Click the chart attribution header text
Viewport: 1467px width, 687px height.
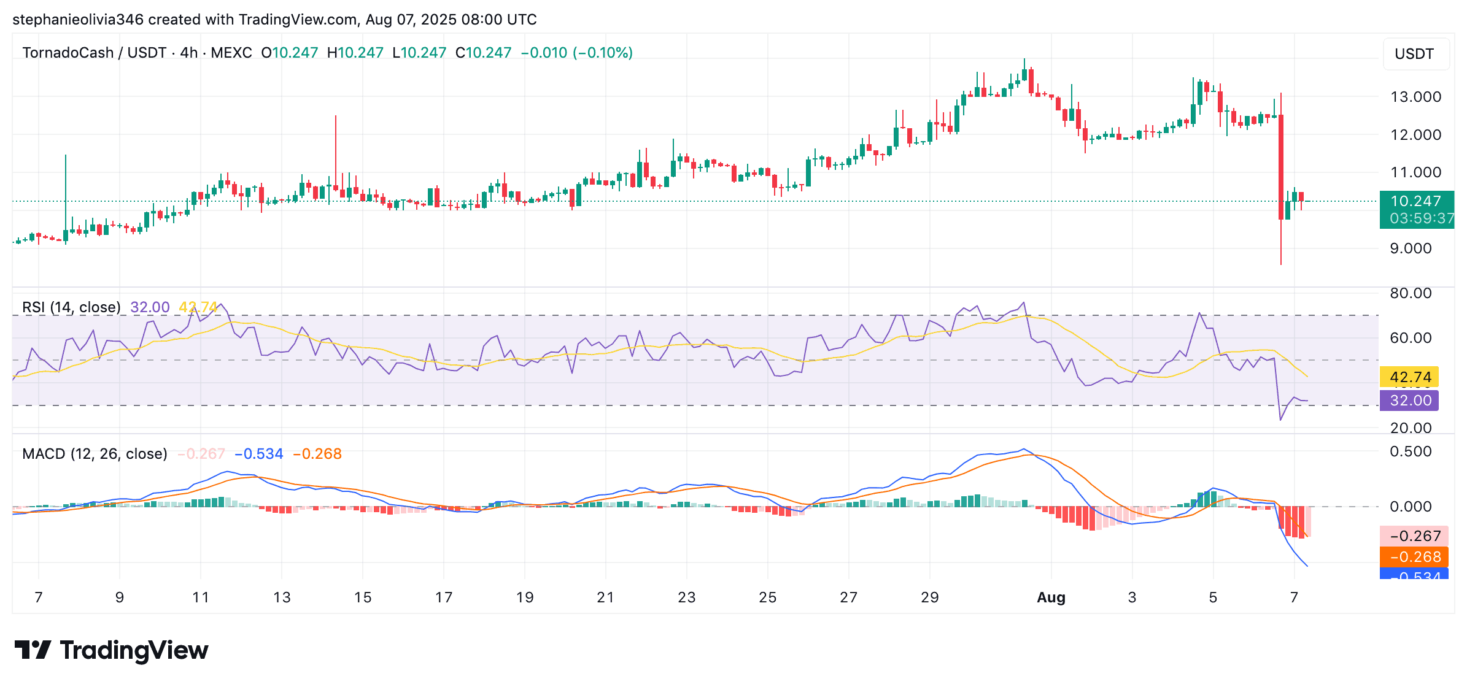tap(274, 20)
